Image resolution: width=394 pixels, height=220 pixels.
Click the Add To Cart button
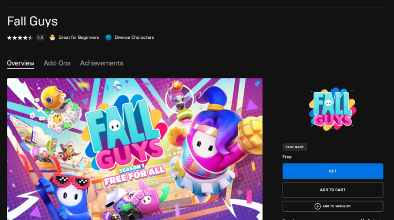click(x=333, y=190)
